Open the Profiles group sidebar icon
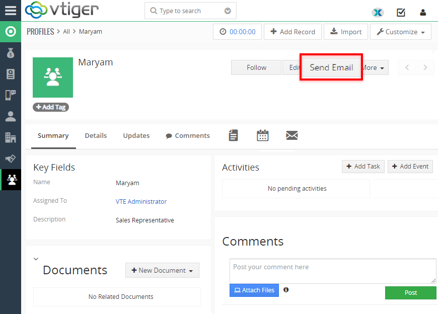This screenshot has height=314, width=438. pyautogui.click(x=11, y=180)
